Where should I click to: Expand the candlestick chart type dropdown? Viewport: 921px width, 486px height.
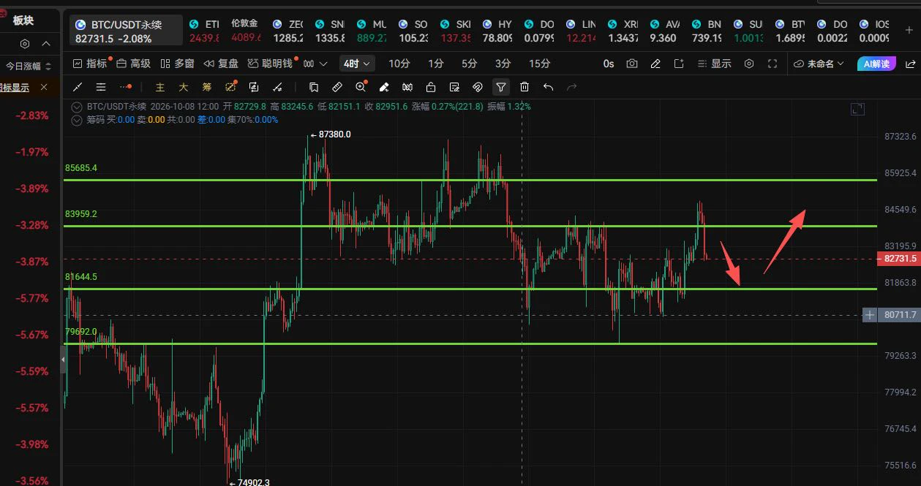tap(315, 64)
